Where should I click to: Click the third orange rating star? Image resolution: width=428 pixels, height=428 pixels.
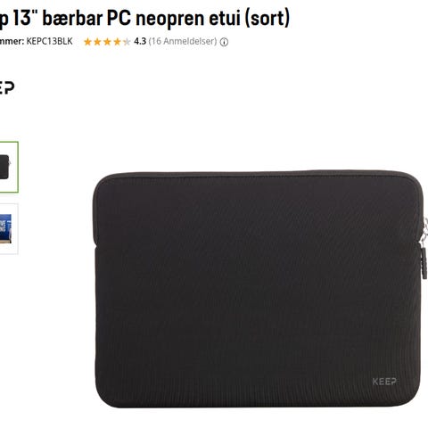pyautogui.click(x=107, y=42)
